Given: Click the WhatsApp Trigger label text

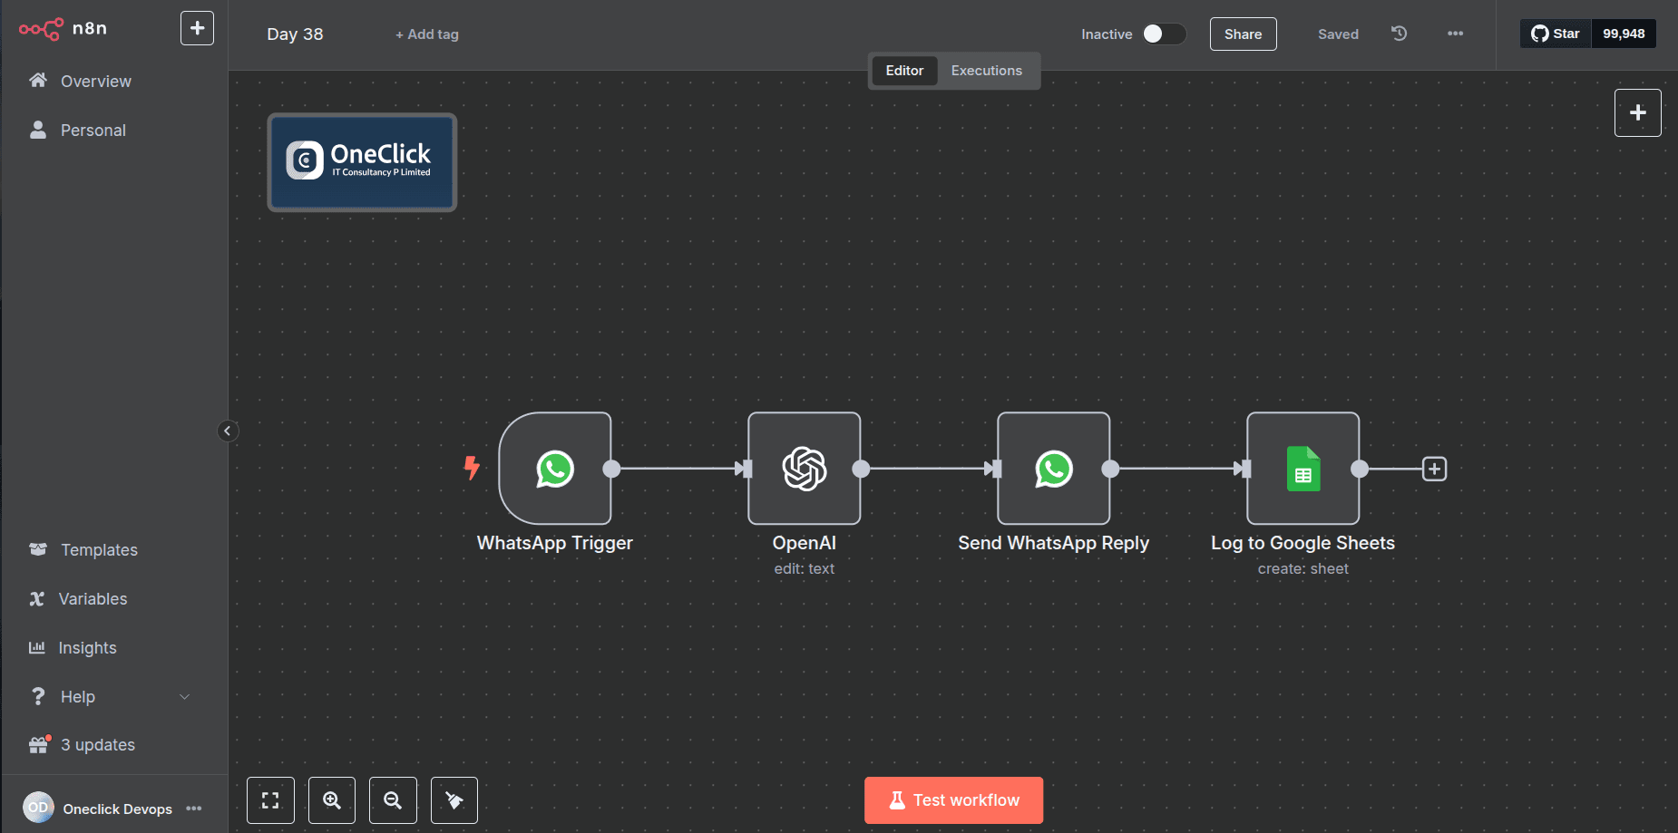Looking at the screenshot, I should 555,543.
